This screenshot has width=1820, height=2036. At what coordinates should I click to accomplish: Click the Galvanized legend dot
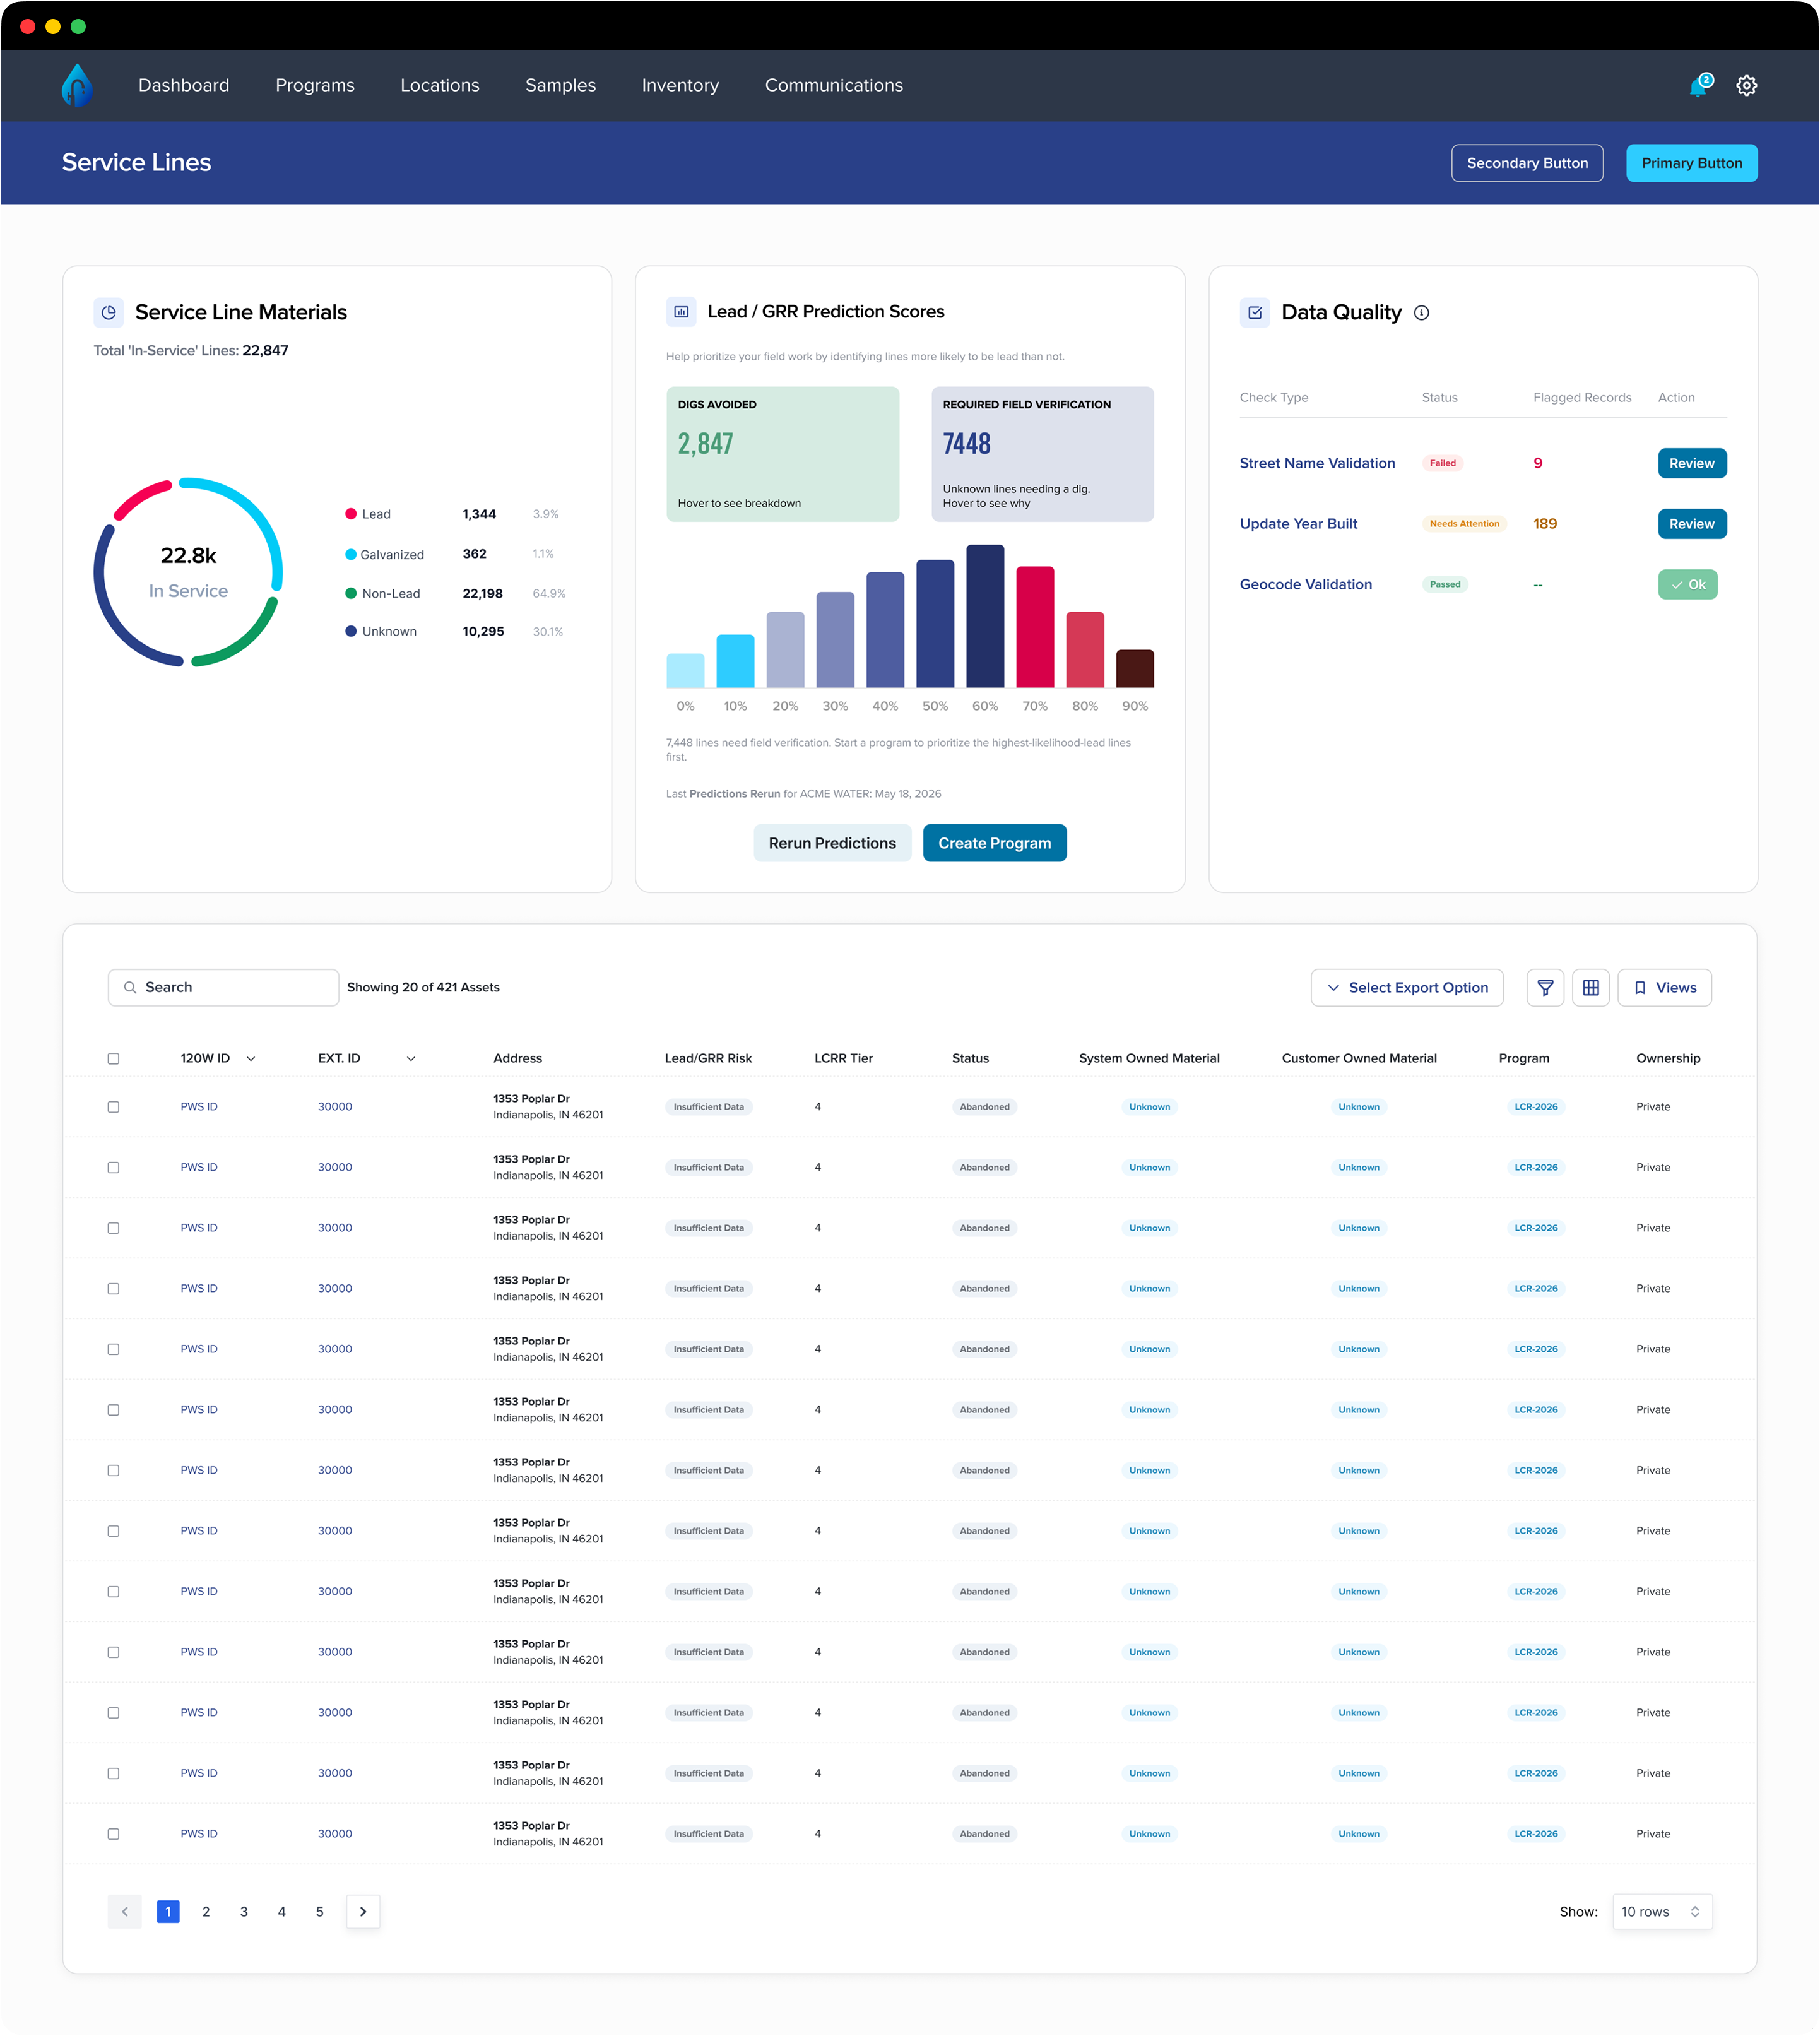351,554
